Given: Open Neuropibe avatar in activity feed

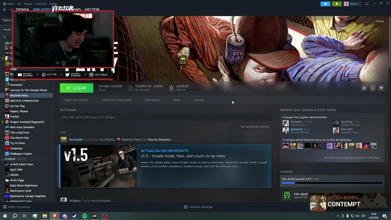Looking at the screenshot, I should pos(64,140).
